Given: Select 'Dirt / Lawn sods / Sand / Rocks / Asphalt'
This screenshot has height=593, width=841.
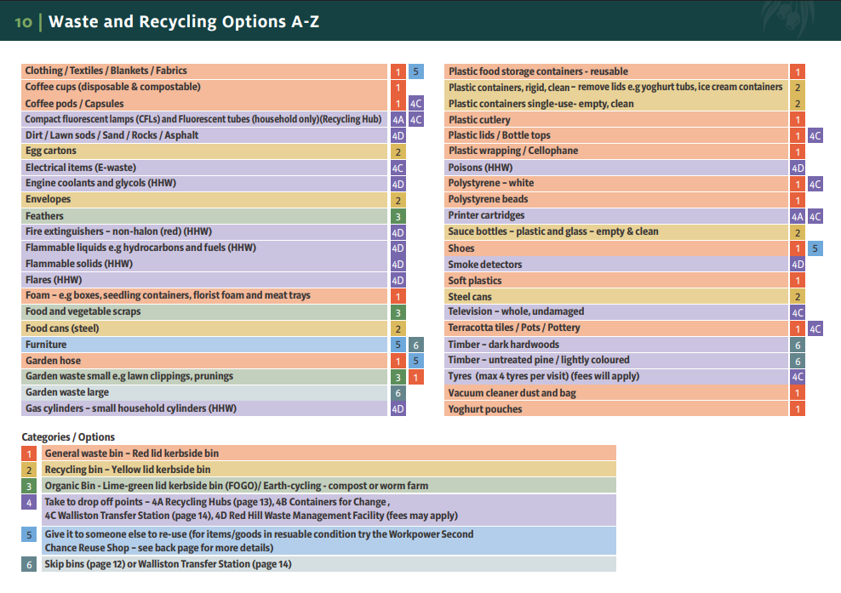Looking at the screenshot, I should click(204, 135).
